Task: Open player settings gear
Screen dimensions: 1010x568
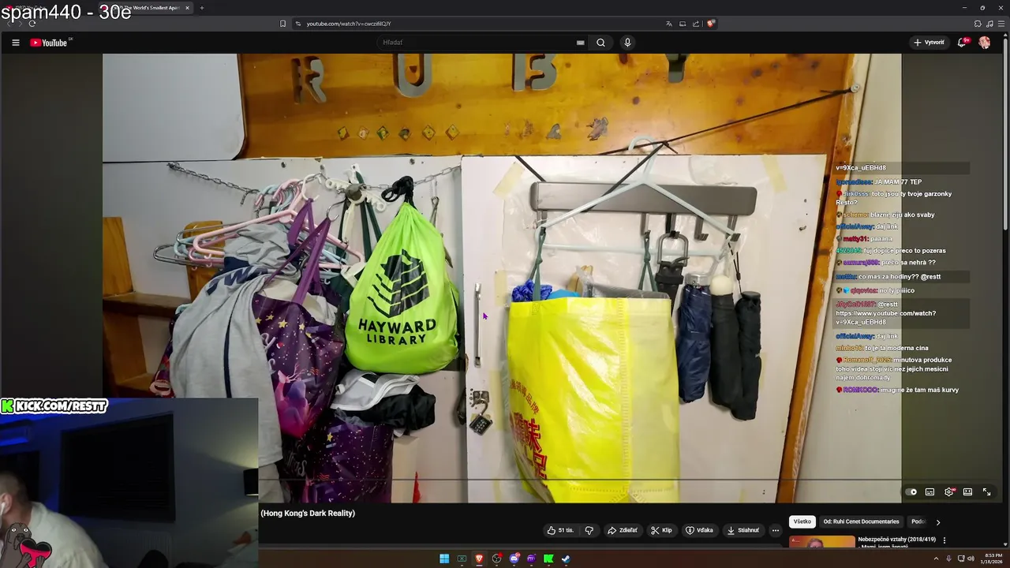Action: pos(949,492)
